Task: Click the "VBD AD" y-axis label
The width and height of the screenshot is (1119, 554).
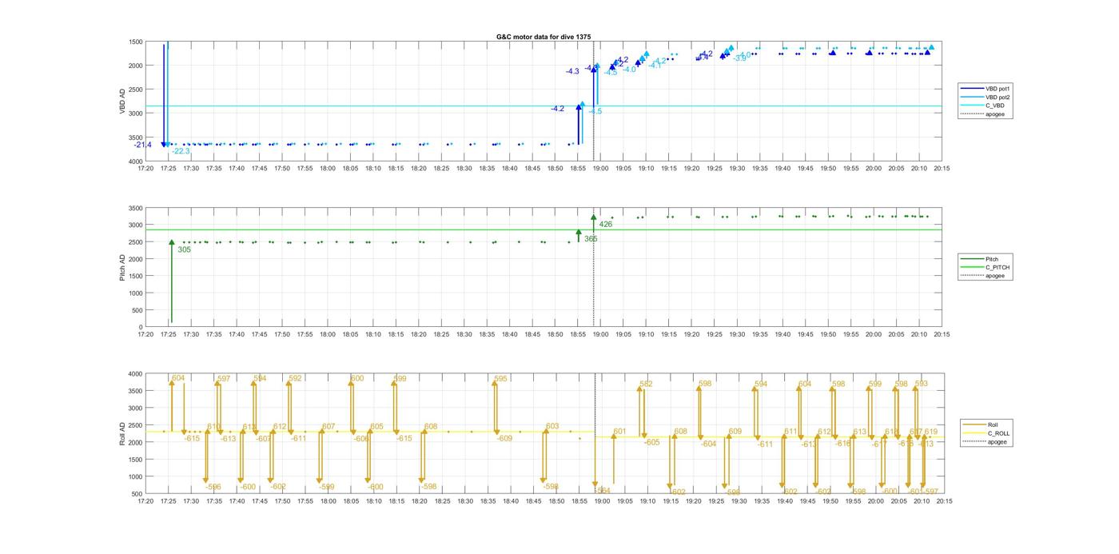Action: (x=123, y=102)
